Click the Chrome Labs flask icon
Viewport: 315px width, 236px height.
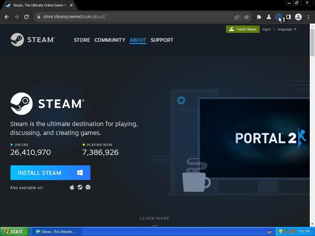[269, 17]
